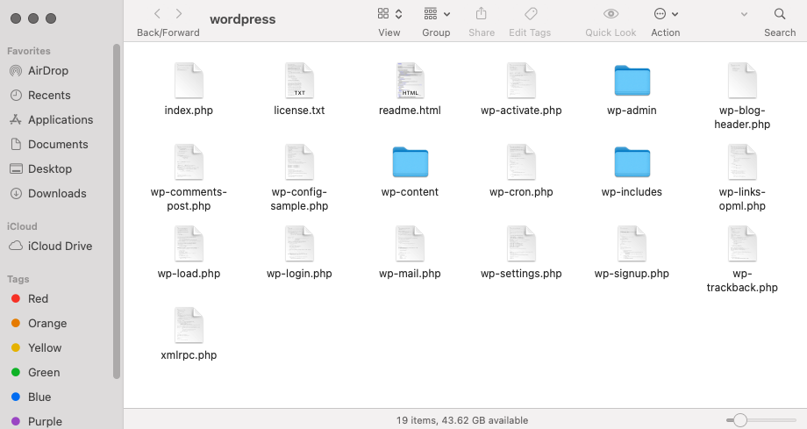The image size is (807, 429).
Task: Select the license.txt file icon
Action: coord(299,81)
